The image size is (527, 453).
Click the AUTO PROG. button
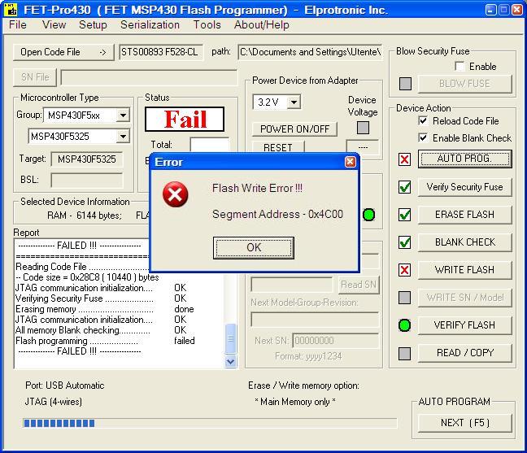465,159
